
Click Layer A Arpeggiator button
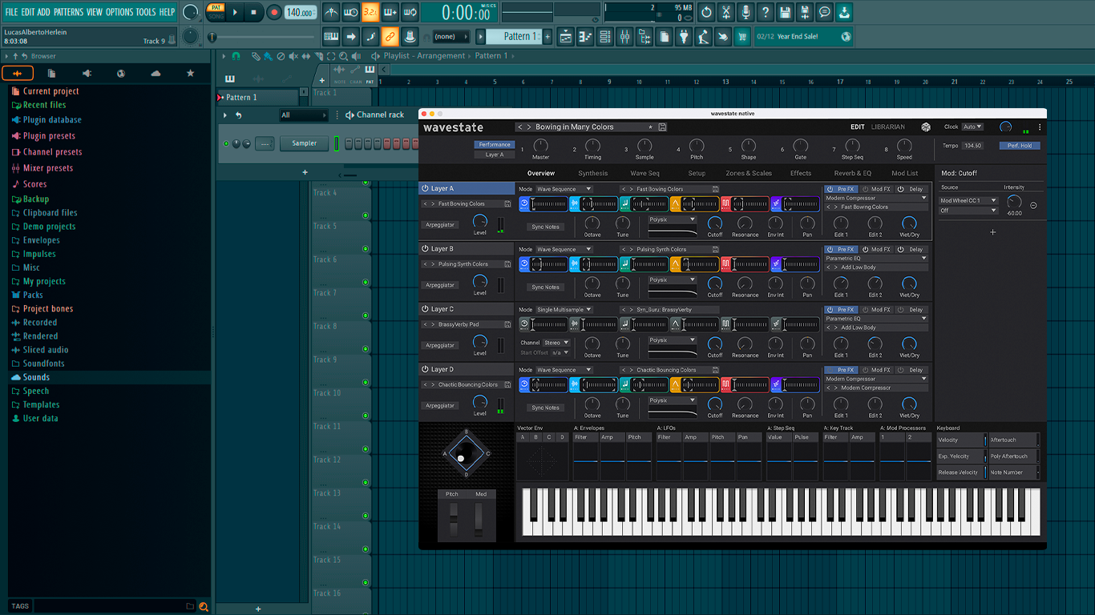pyautogui.click(x=440, y=225)
